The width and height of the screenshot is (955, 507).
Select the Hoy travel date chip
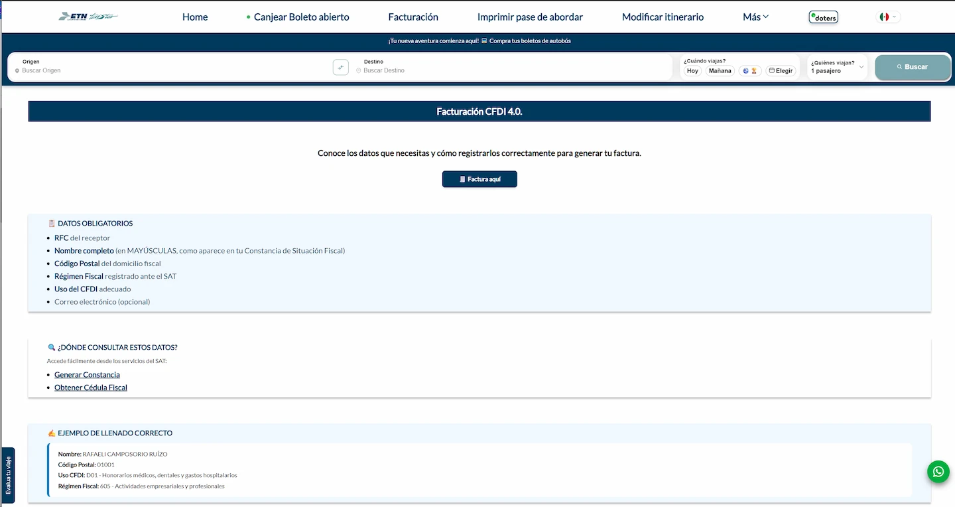click(x=692, y=71)
